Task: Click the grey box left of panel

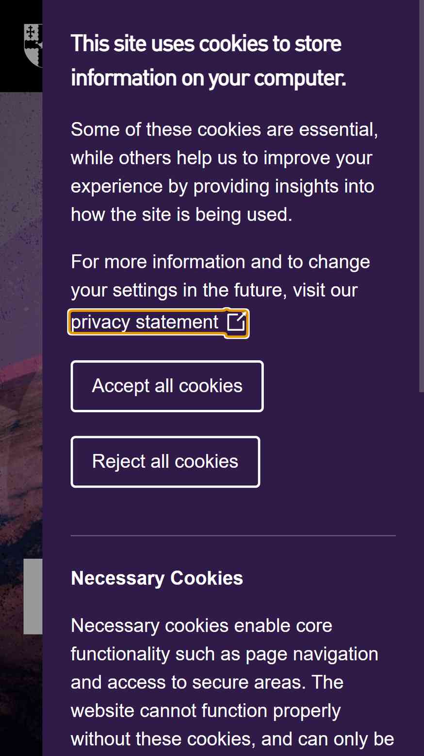Action: pyautogui.click(x=33, y=597)
